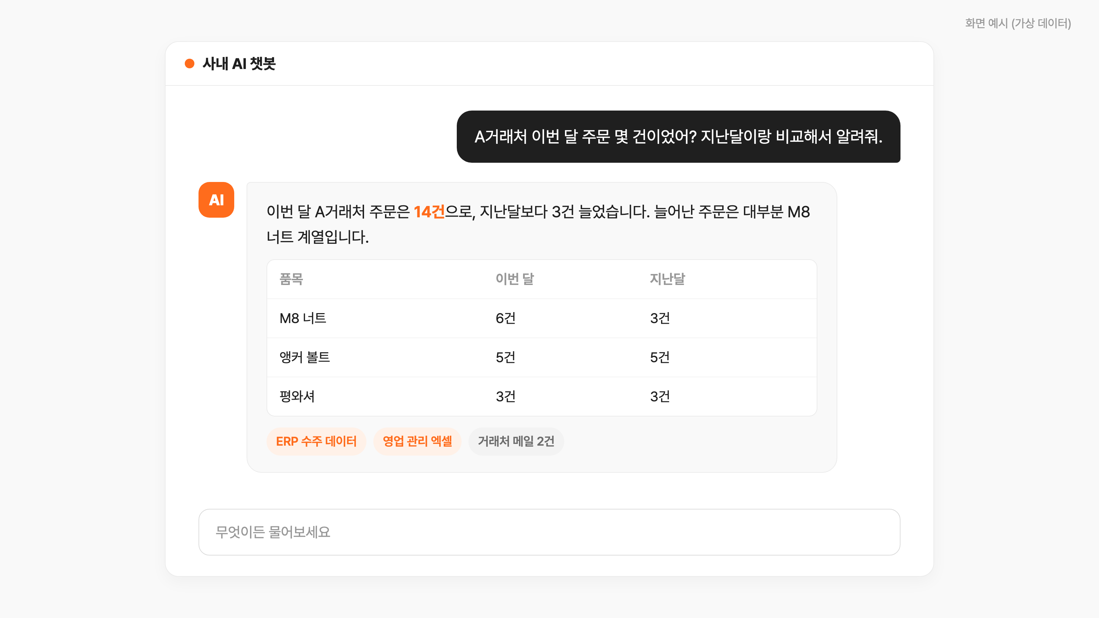Click the orange AI avatar icon

coord(216,199)
